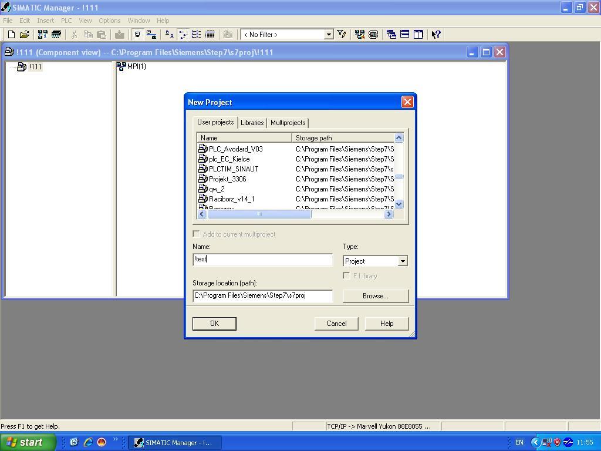Open the File menu

[8, 21]
